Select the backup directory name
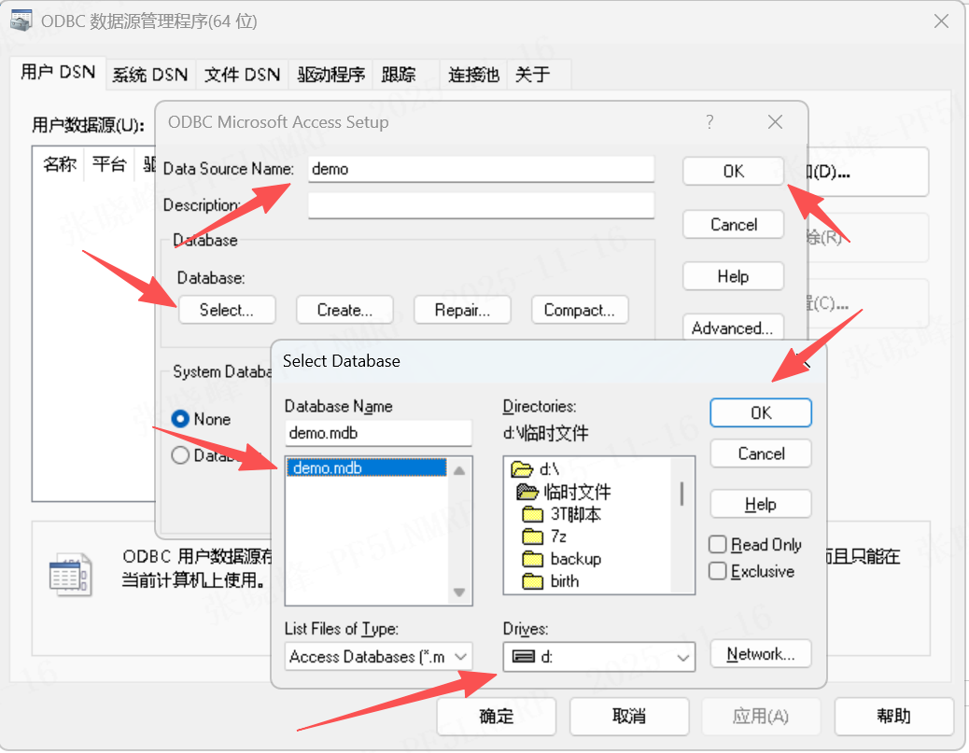 click(x=575, y=559)
